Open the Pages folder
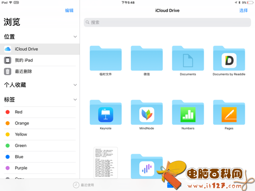Image resolution: width=255 pixels, height=191 pixels. [229, 112]
